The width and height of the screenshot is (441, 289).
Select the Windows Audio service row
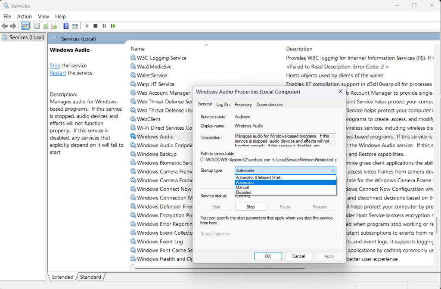[161, 137]
